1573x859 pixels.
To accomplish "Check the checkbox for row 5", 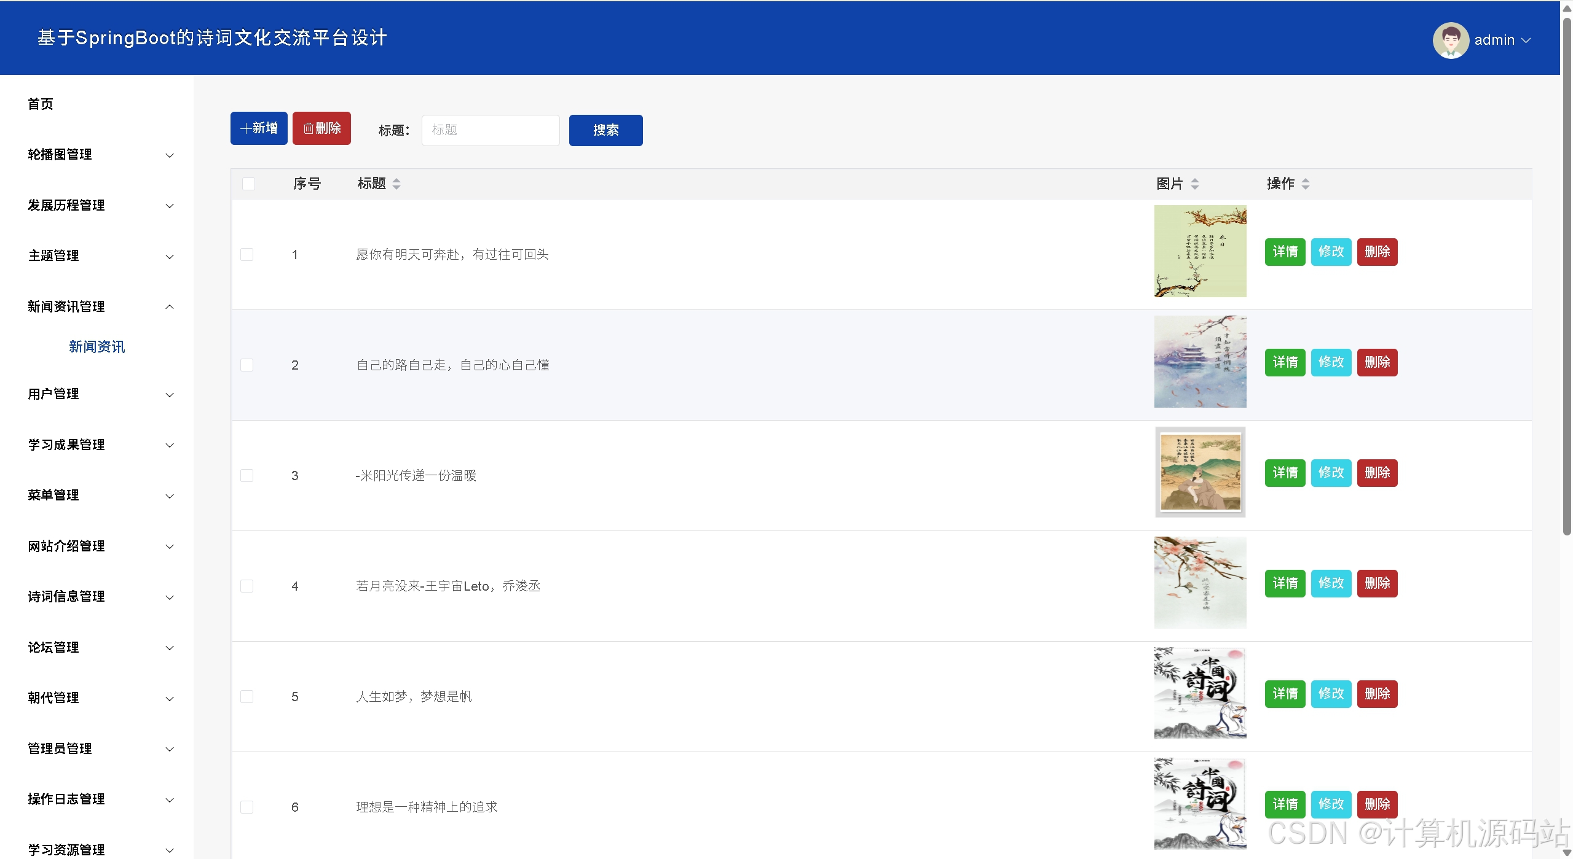I will click(x=246, y=696).
